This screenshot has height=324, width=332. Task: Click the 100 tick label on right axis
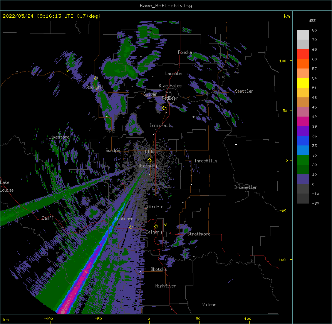(x=283, y=61)
